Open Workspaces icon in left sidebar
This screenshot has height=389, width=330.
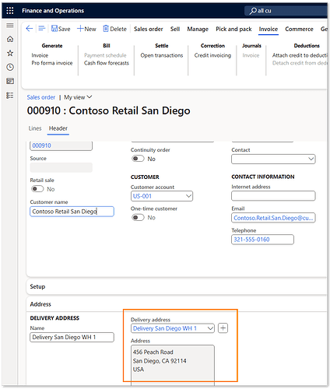coord(10,81)
